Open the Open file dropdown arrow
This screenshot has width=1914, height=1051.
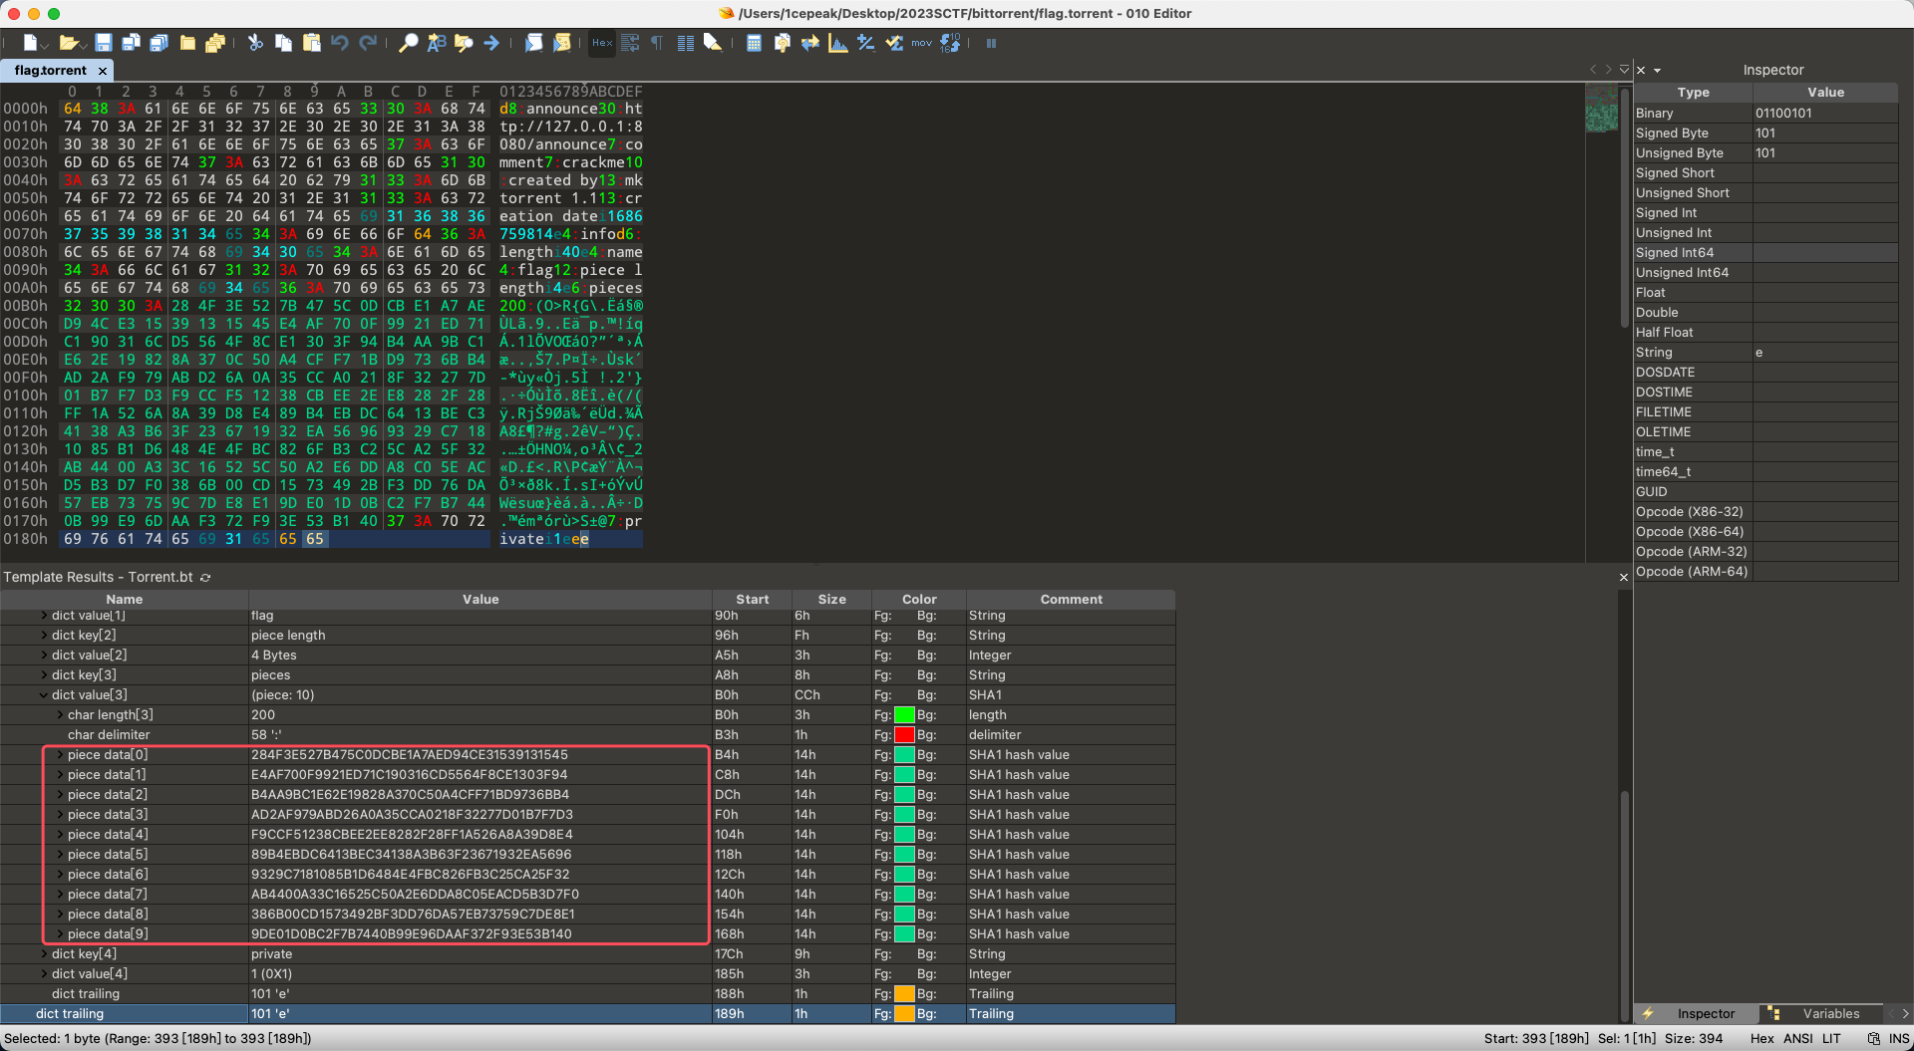[x=82, y=46]
